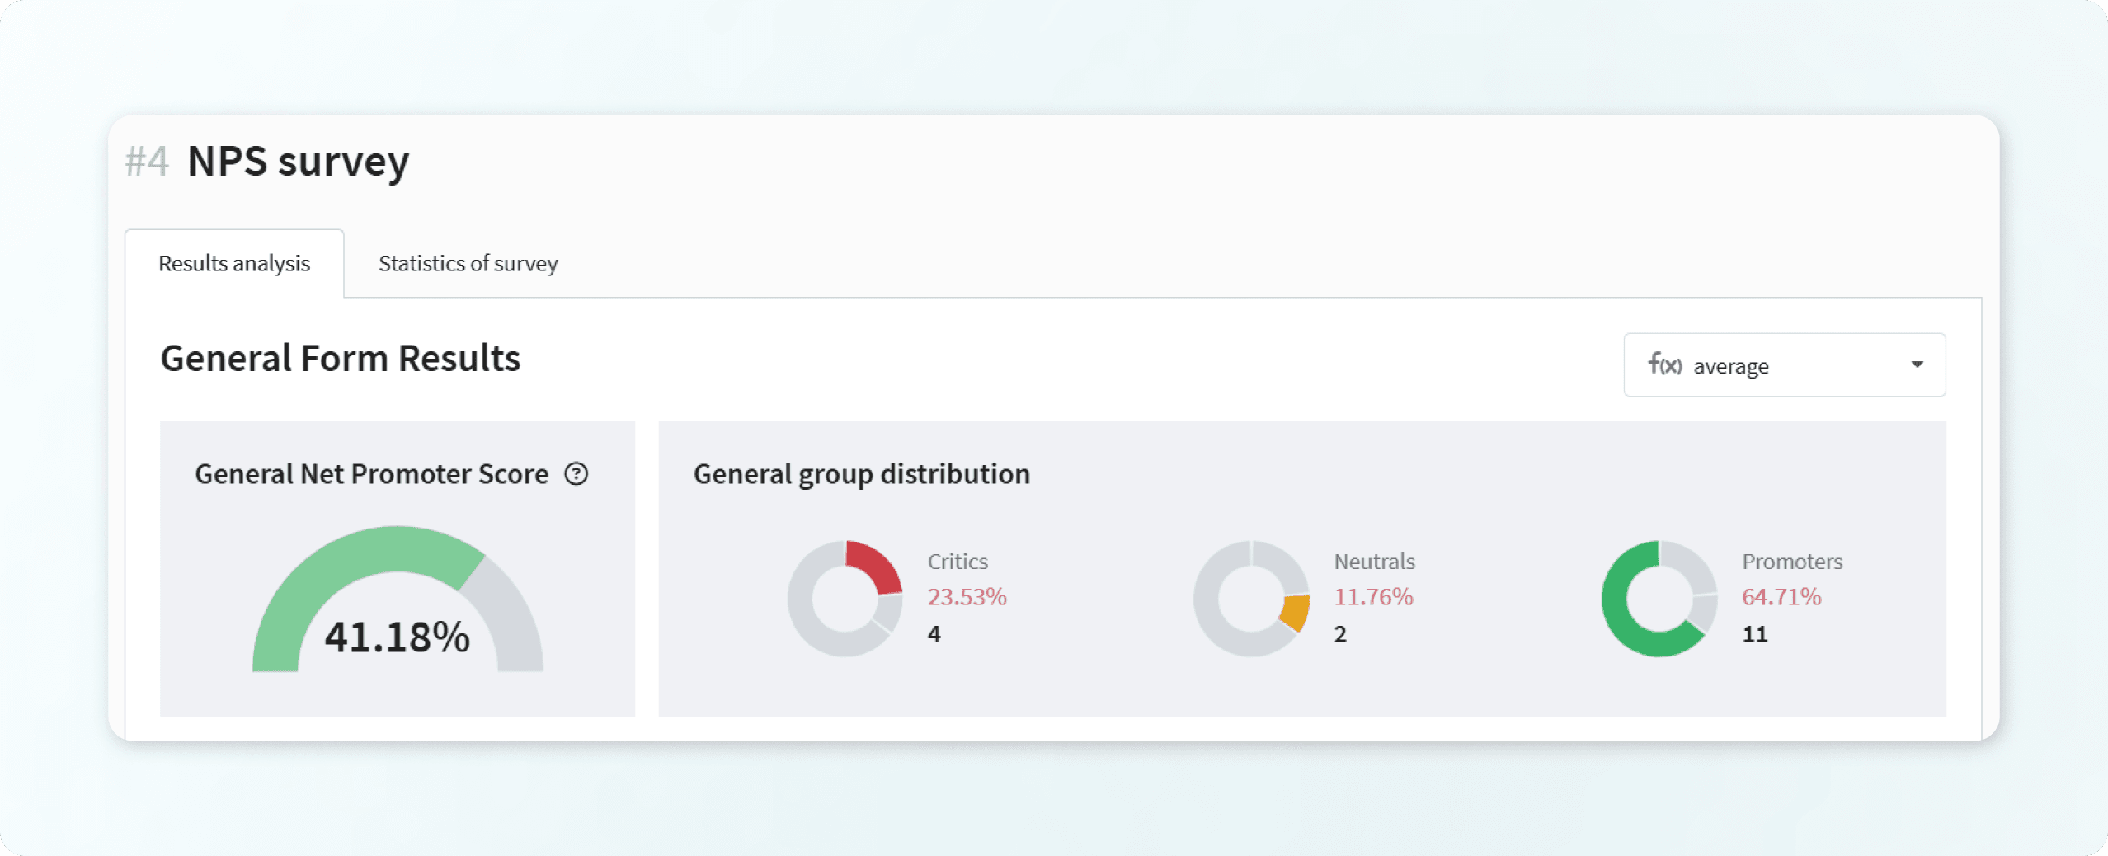Click the Promoters 64.71% percentage
Screen dimensions: 2108x856
[x=1781, y=596]
